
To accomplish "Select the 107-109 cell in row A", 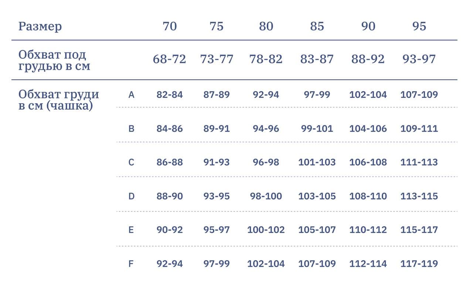I will pos(419,95).
